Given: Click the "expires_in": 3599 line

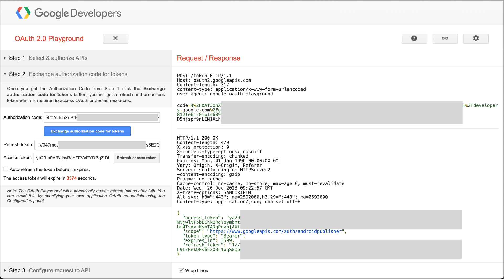Looking at the screenshot, I should coord(208,240).
